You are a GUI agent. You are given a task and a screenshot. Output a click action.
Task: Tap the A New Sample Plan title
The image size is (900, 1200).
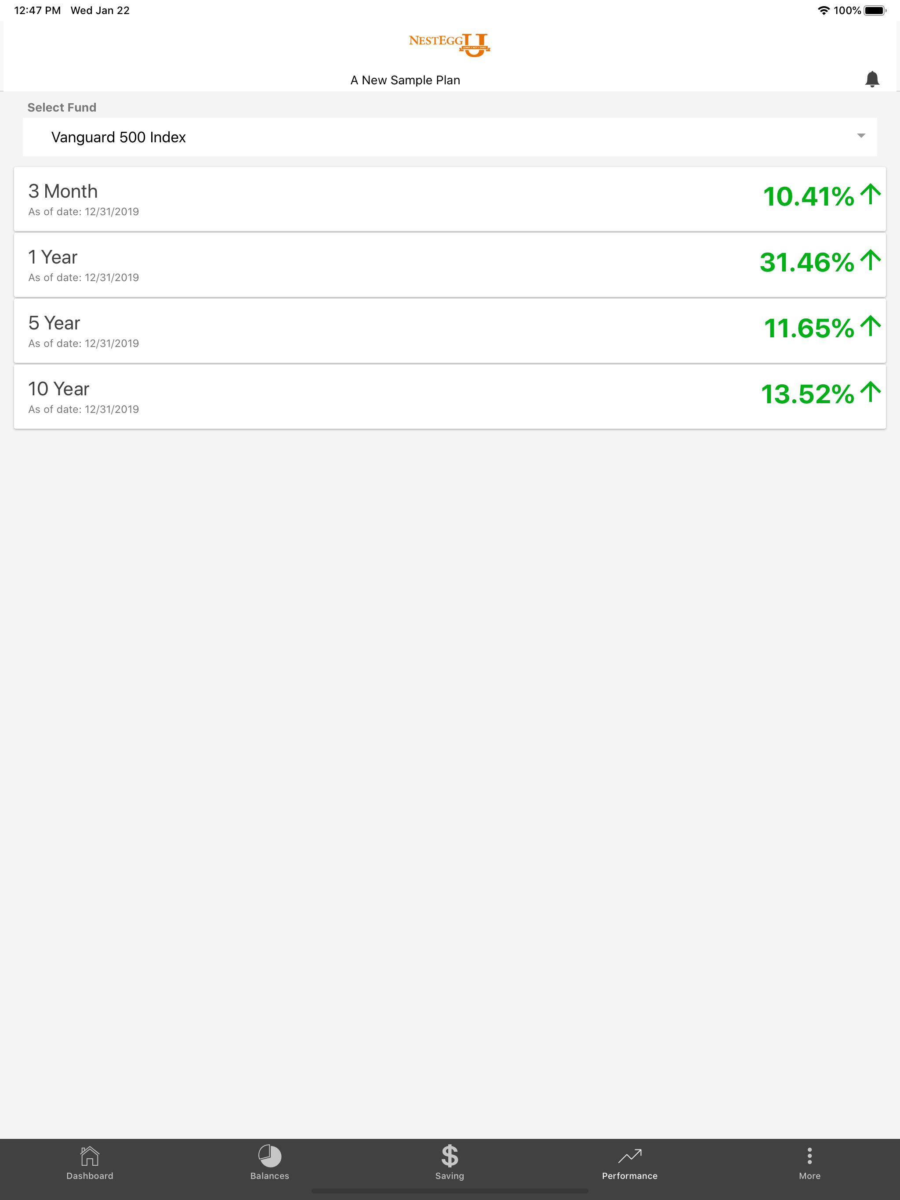(405, 80)
